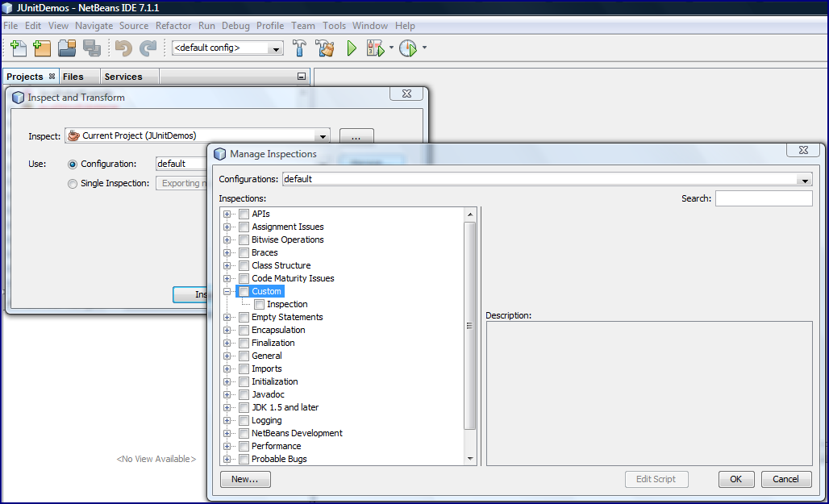Expand the APIs tree node
The width and height of the screenshot is (829, 504).
(227, 215)
